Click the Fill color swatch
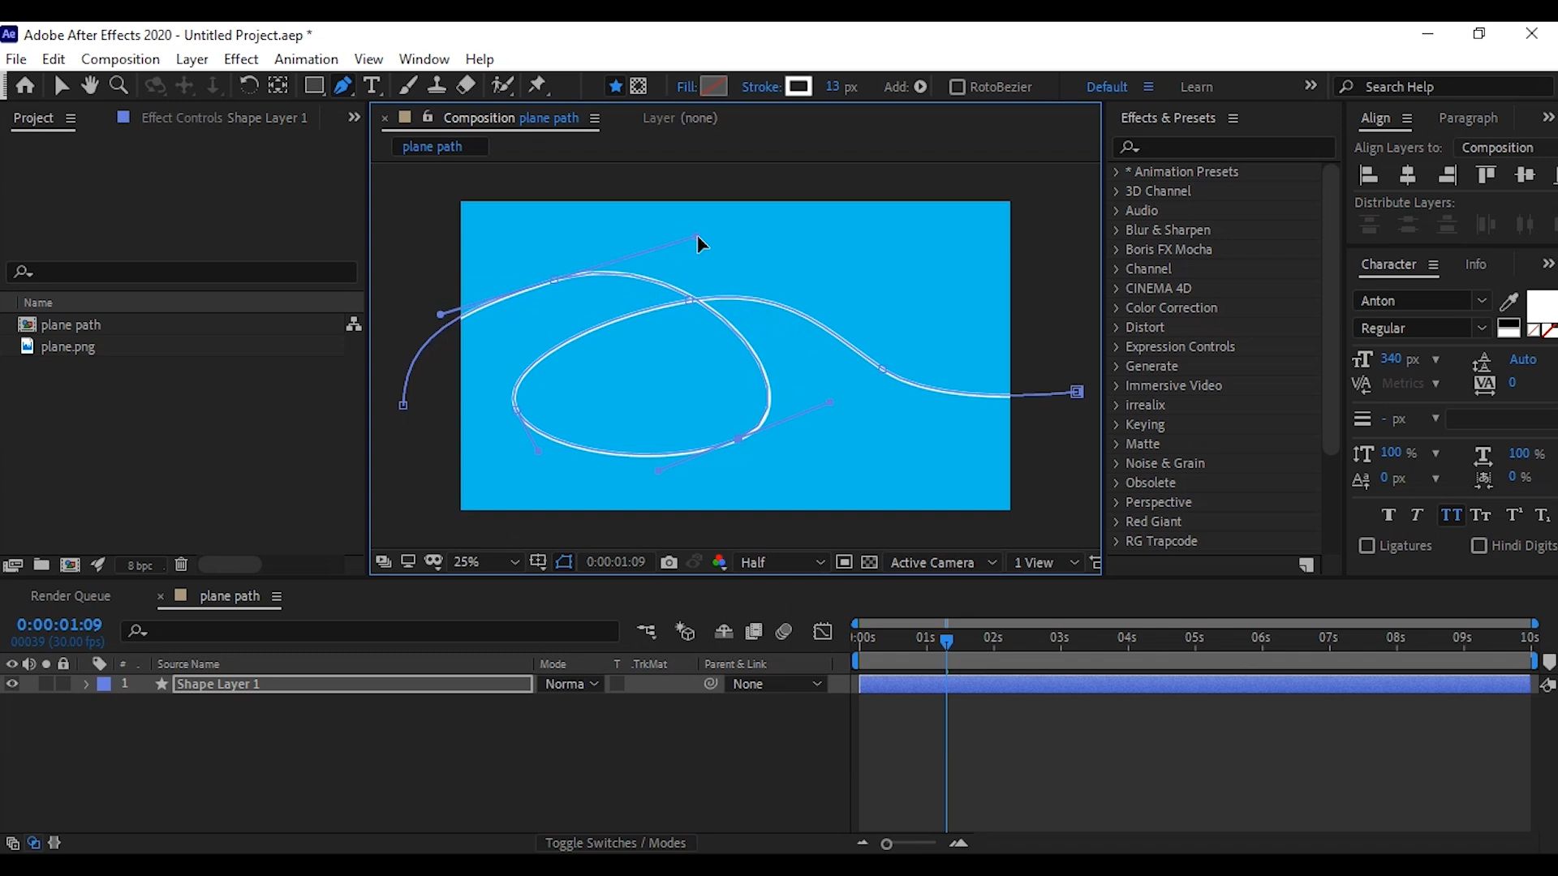 coord(714,86)
